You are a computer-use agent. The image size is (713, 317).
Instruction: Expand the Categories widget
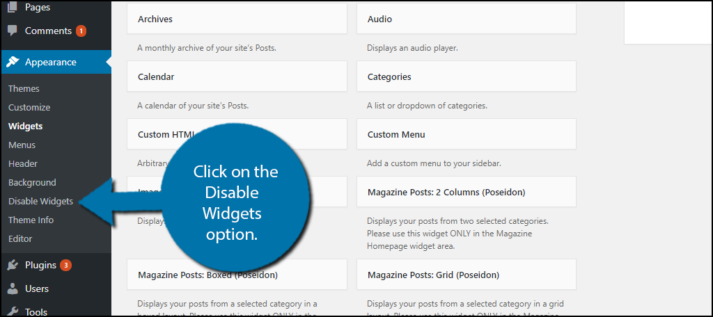(466, 76)
